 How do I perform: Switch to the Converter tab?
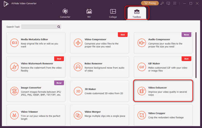click(65, 13)
